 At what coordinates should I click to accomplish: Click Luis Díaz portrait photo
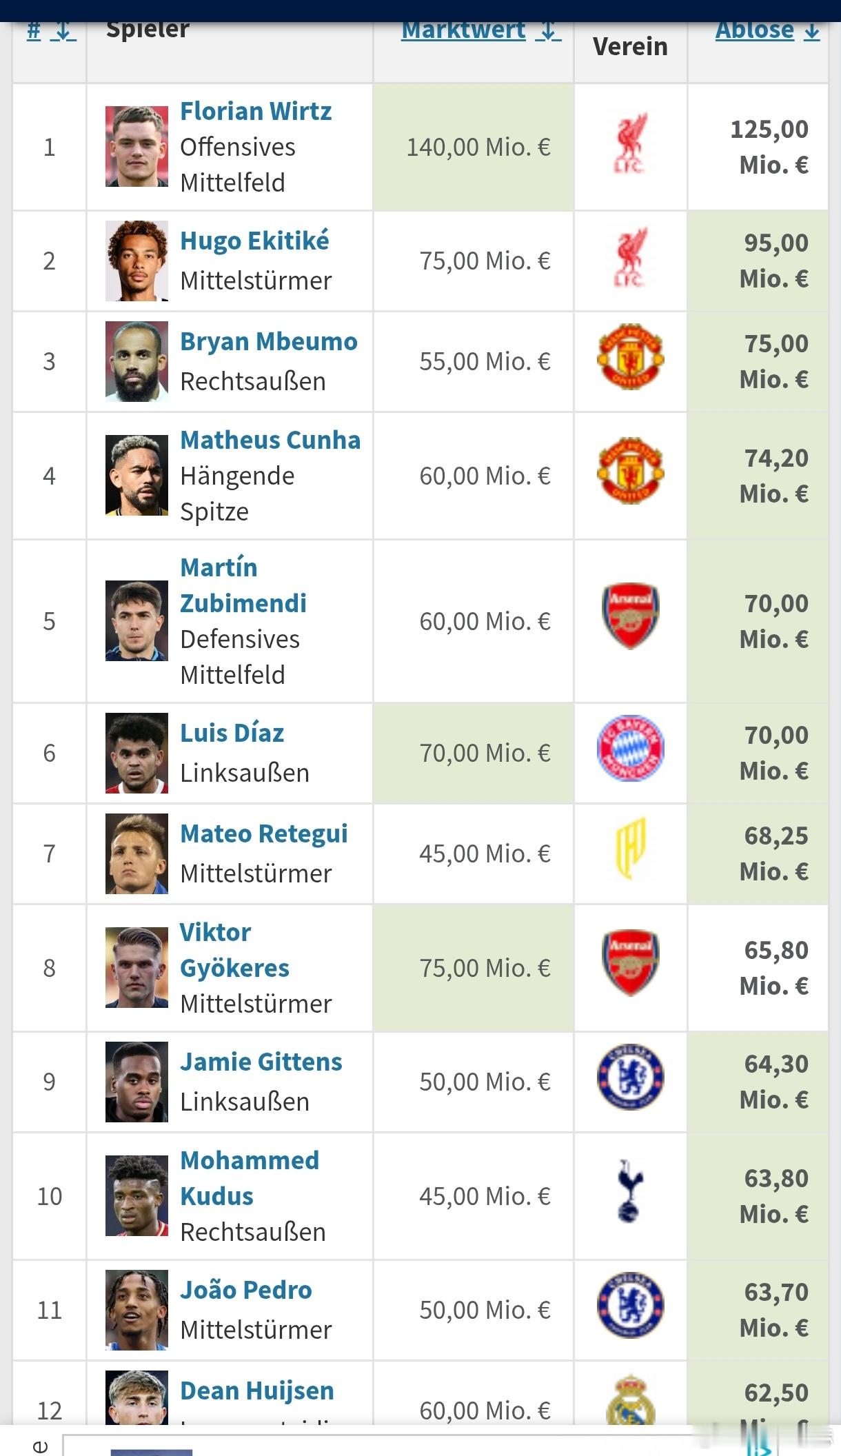tap(136, 753)
